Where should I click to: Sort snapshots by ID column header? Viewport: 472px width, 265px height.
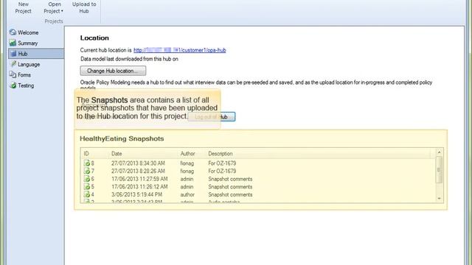point(86,154)
